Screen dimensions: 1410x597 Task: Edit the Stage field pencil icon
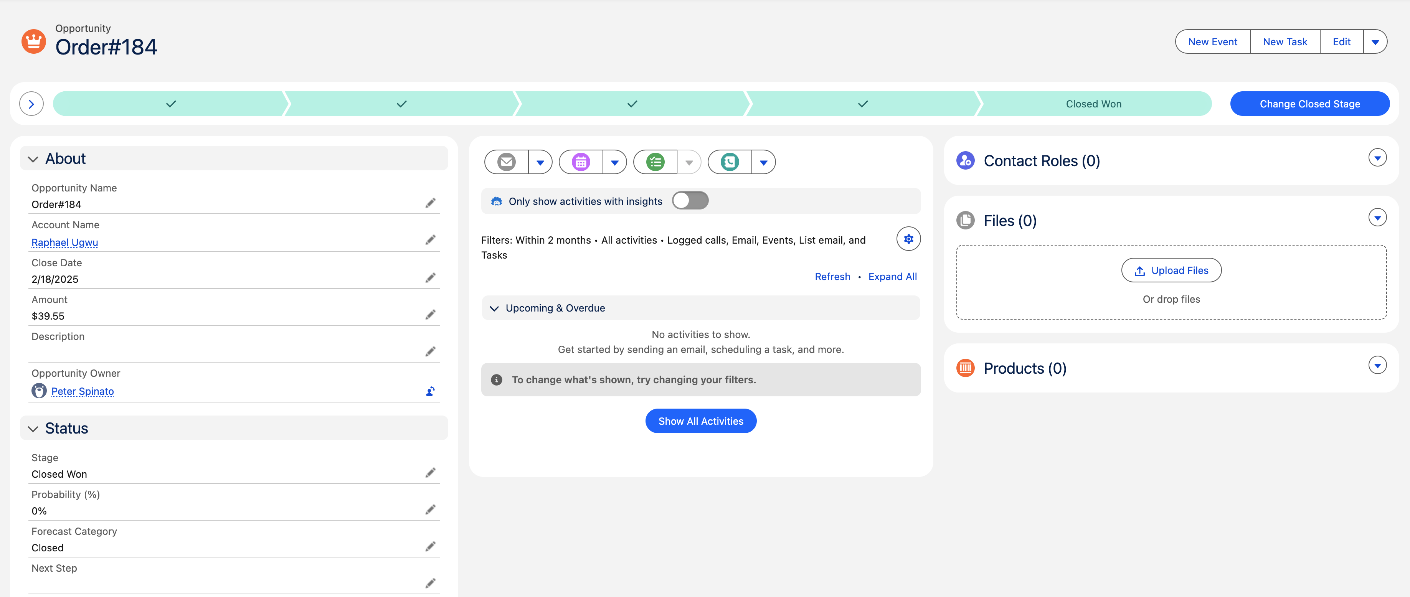pos(431,472)
